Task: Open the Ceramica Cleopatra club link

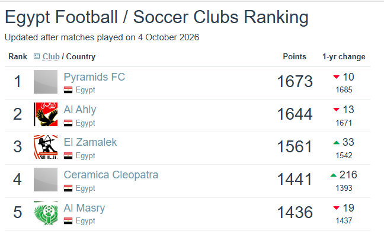Action: pos(111,175)
